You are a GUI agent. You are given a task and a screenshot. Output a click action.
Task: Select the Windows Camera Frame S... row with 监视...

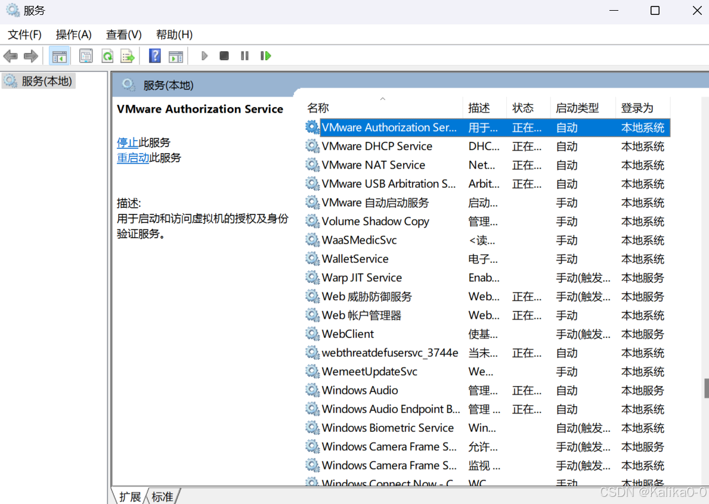point(487,465)
